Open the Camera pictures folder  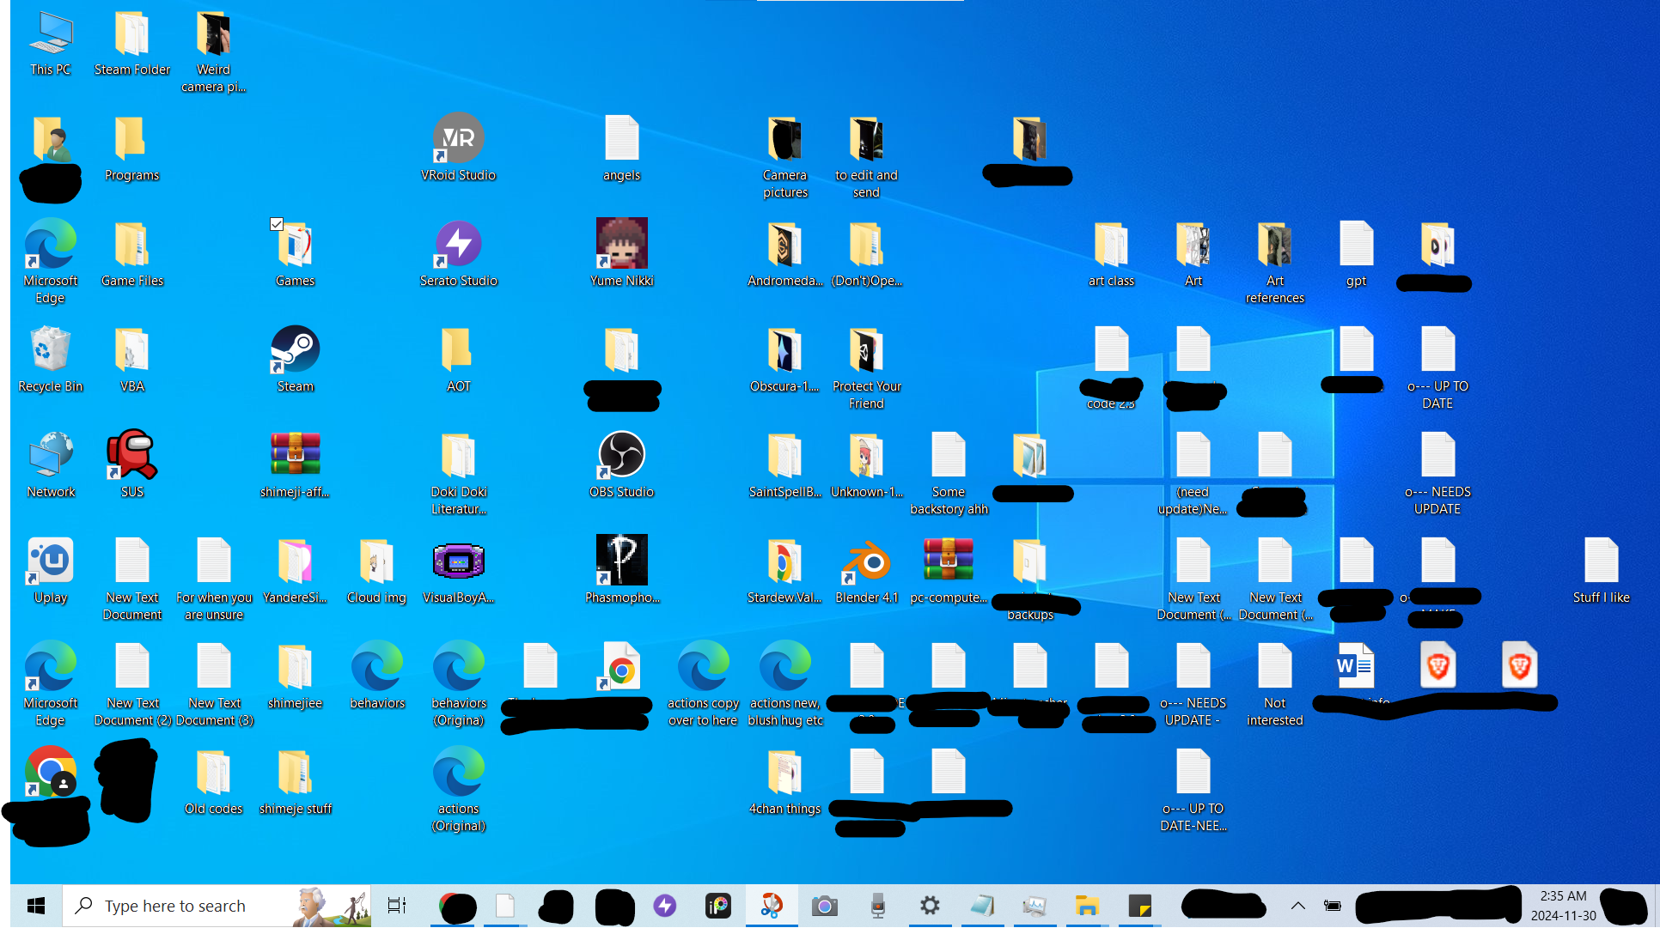click(784, 156)
